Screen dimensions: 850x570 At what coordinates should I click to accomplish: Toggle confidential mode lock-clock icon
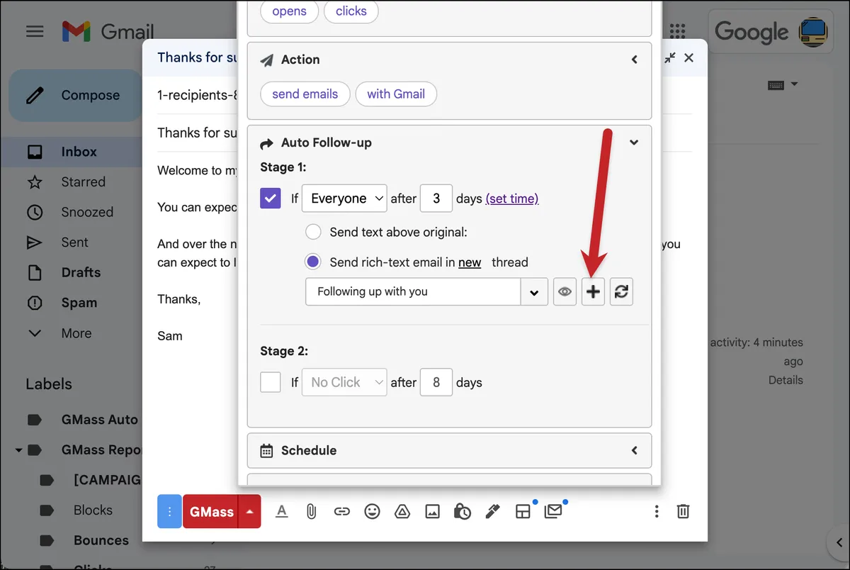coord(463,511)
